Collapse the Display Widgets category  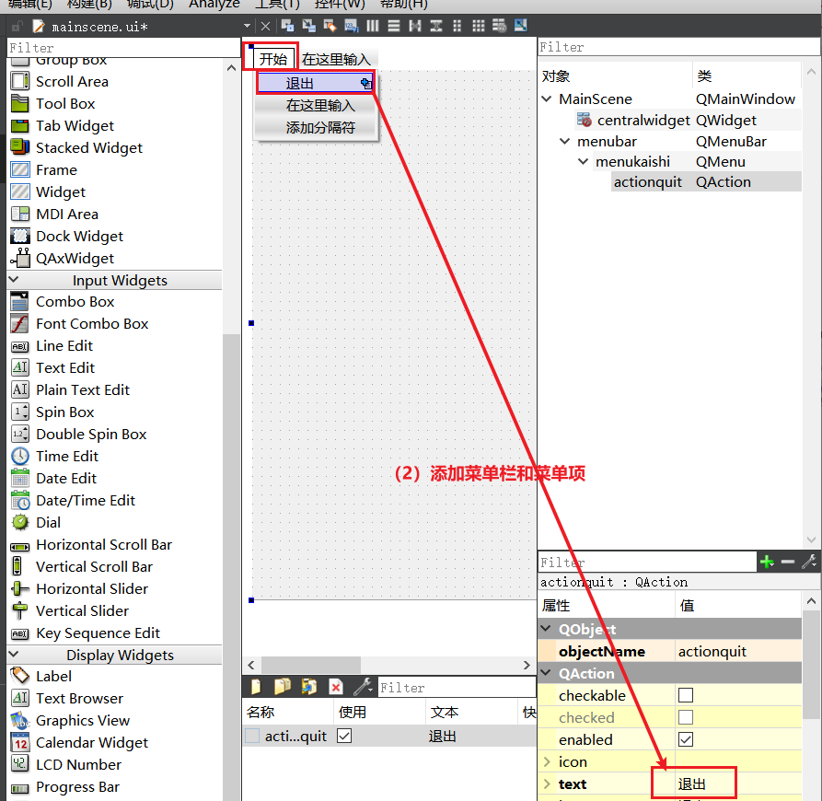pyautogui.click(x=14, y=655)
